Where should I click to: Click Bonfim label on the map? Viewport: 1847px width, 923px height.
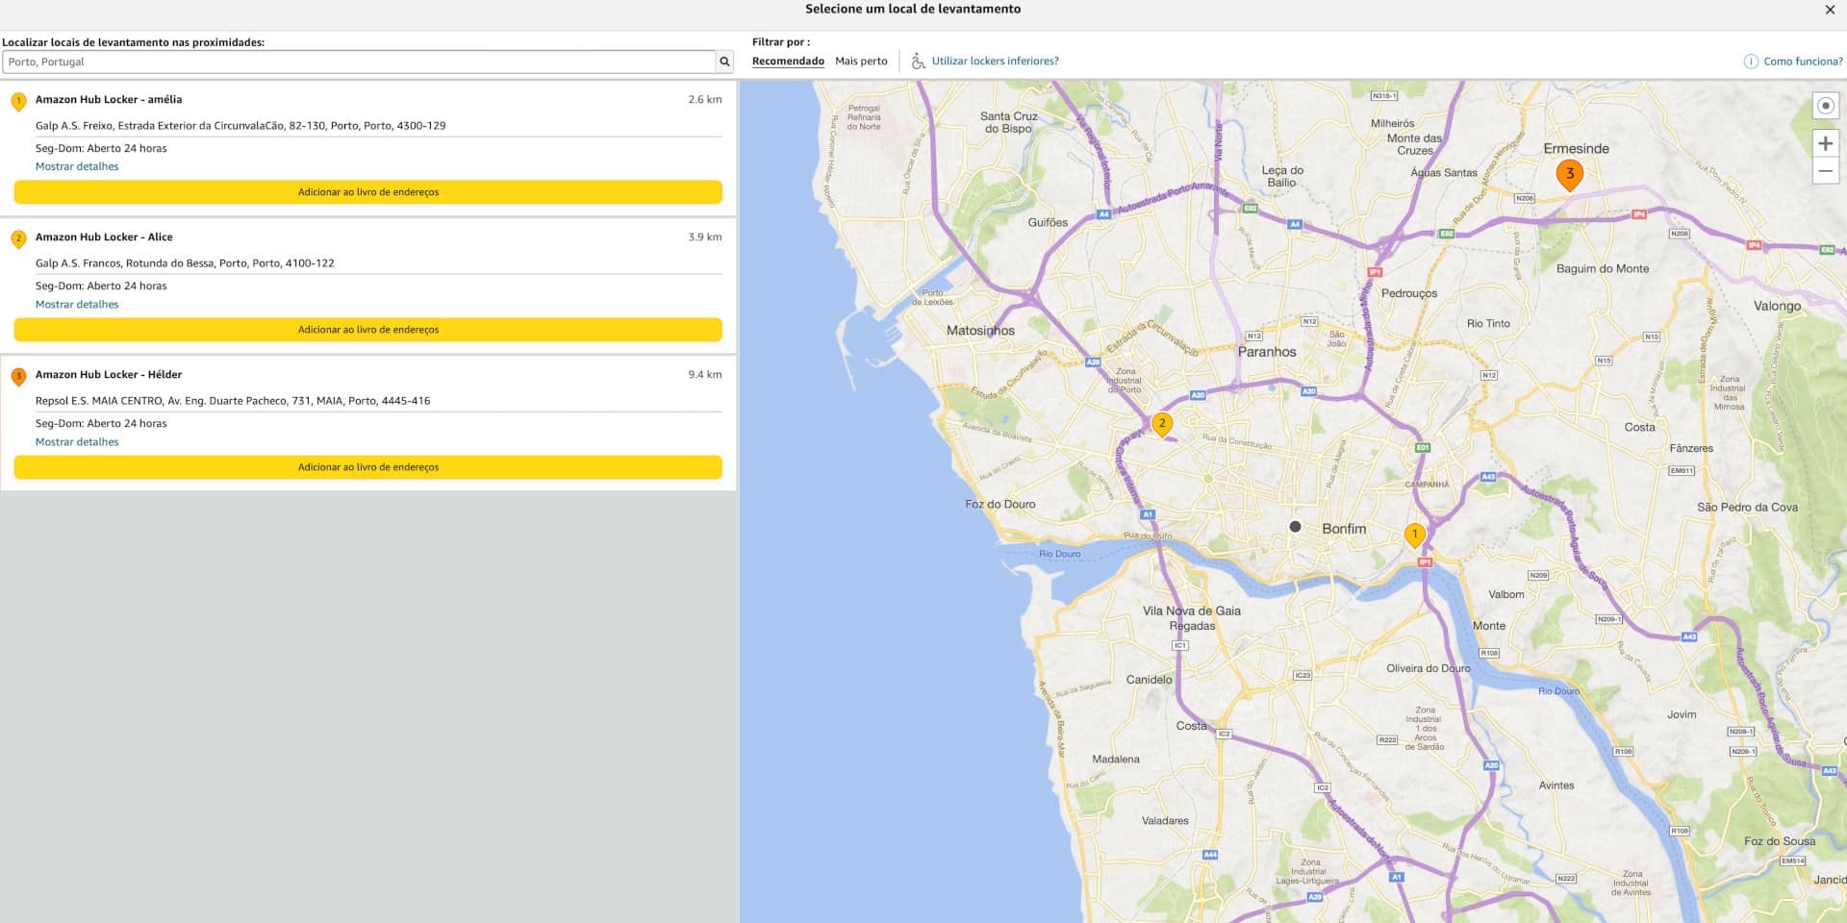[x=1344, y=529]
